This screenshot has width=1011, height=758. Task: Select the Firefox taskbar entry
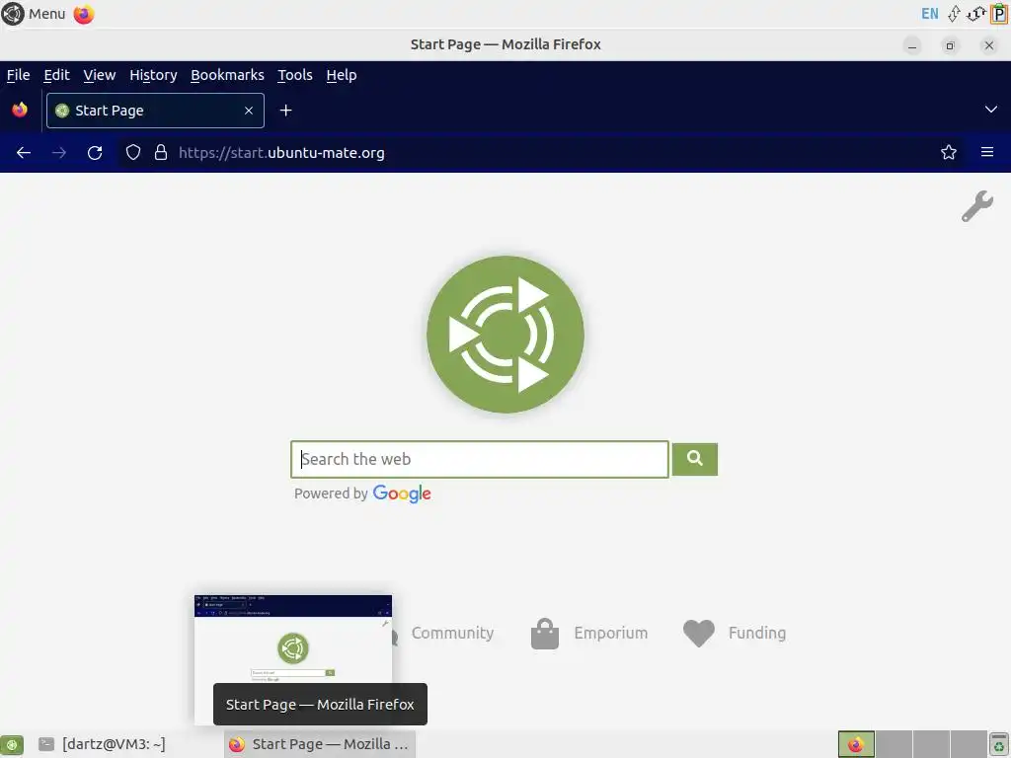(x=320, y=744)
